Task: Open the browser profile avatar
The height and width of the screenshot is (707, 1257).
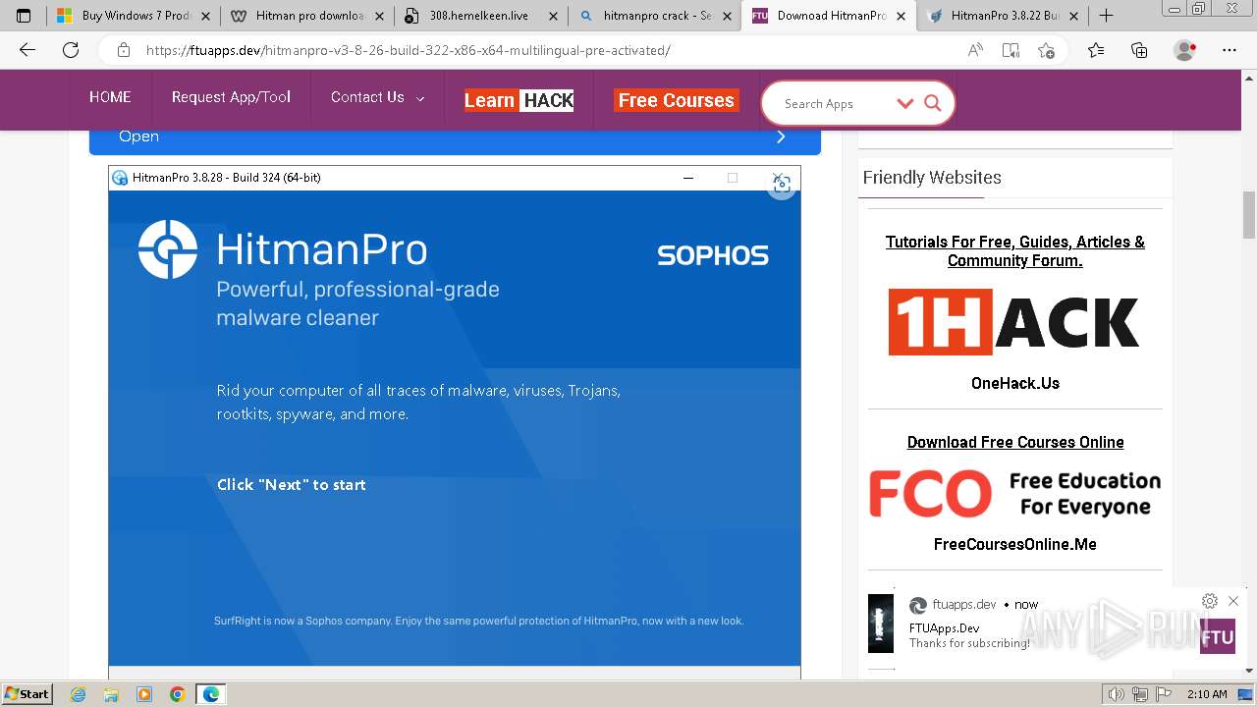Action: [1185, 50]
